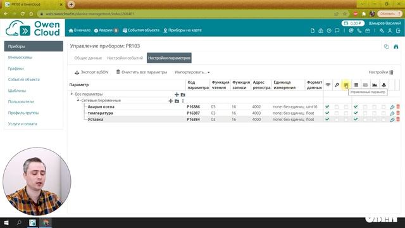Click the Экспорт в JSON button
The width and height of the screenshot is (405, 228).
[x=91, y=72]
